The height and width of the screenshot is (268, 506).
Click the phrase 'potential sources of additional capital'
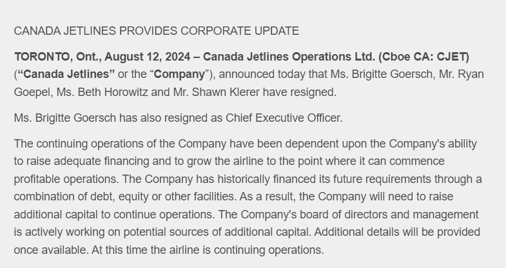(216, 232)
